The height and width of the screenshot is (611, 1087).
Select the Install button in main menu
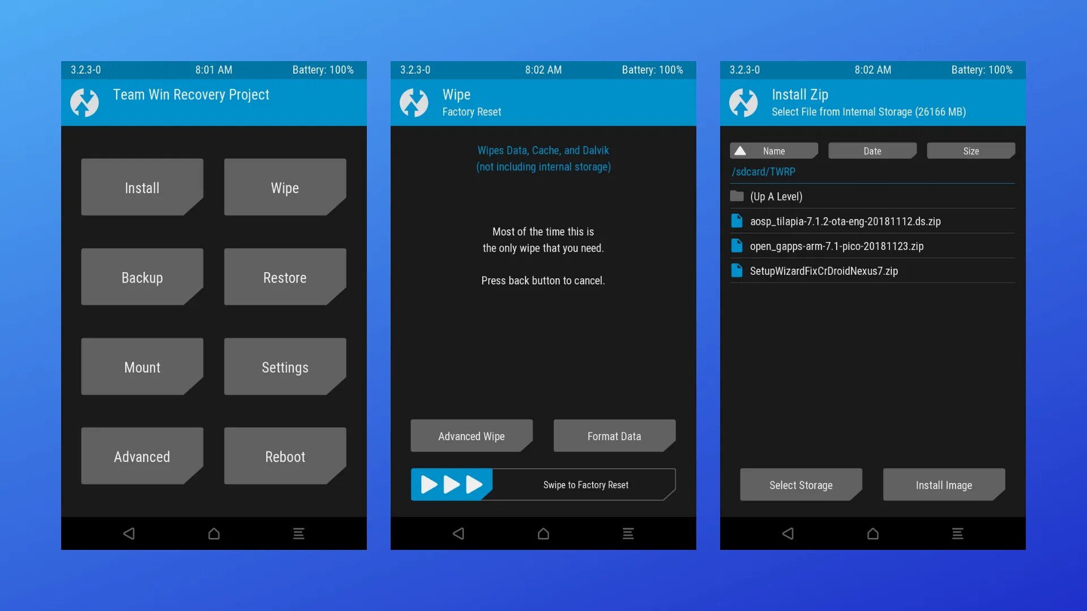pyautogui.click(x=142, y=187)
